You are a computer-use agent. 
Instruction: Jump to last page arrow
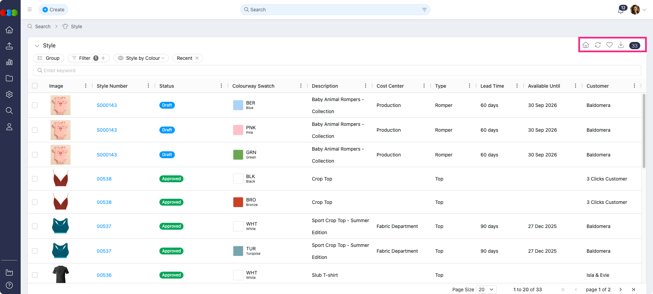tap(633, 290)
